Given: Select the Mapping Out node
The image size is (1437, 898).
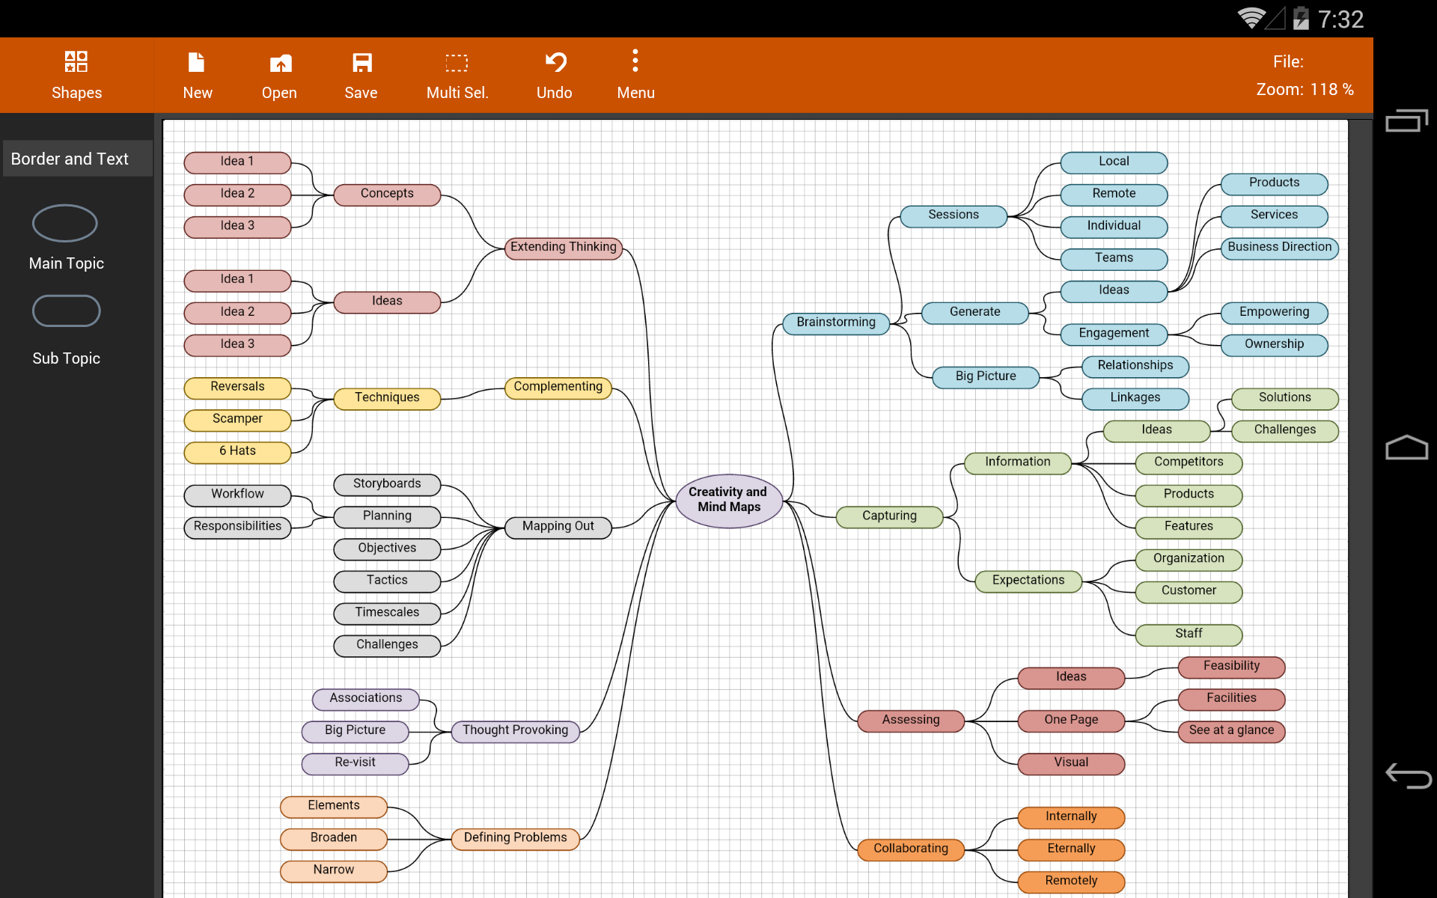Looking at the screenshot, I should [x=558, y=527].
